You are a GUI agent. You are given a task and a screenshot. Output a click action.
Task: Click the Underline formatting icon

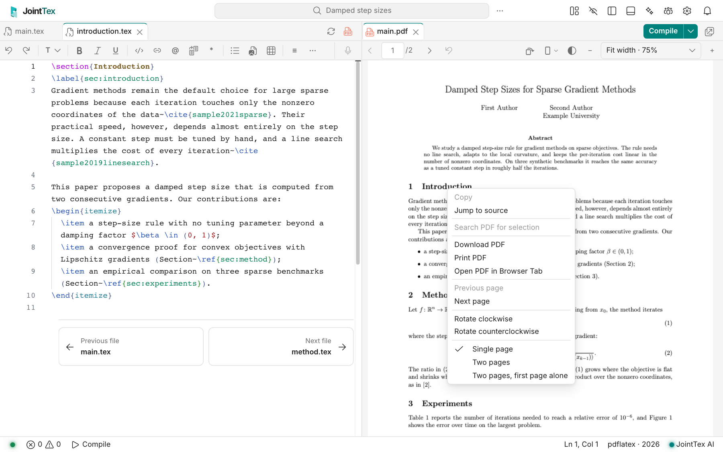coord(116,51)
